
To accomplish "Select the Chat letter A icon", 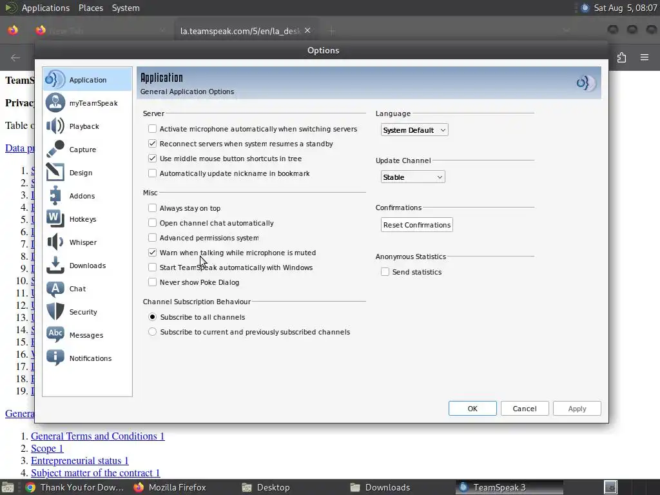I will [55, 288].
